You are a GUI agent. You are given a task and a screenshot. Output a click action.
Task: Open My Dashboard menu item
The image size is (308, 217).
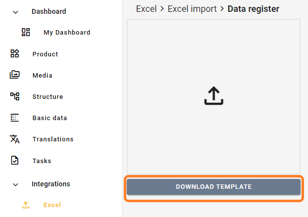[x=67, y=33]
